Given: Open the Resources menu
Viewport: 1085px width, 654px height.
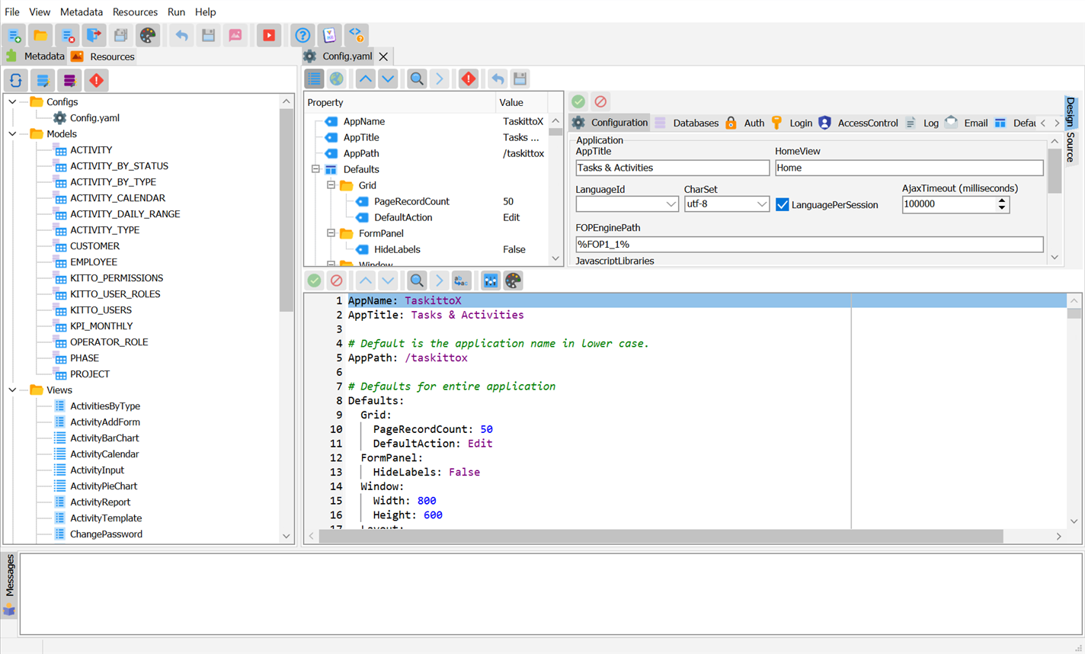Looking at the screenshot, I should coord(135,11).
